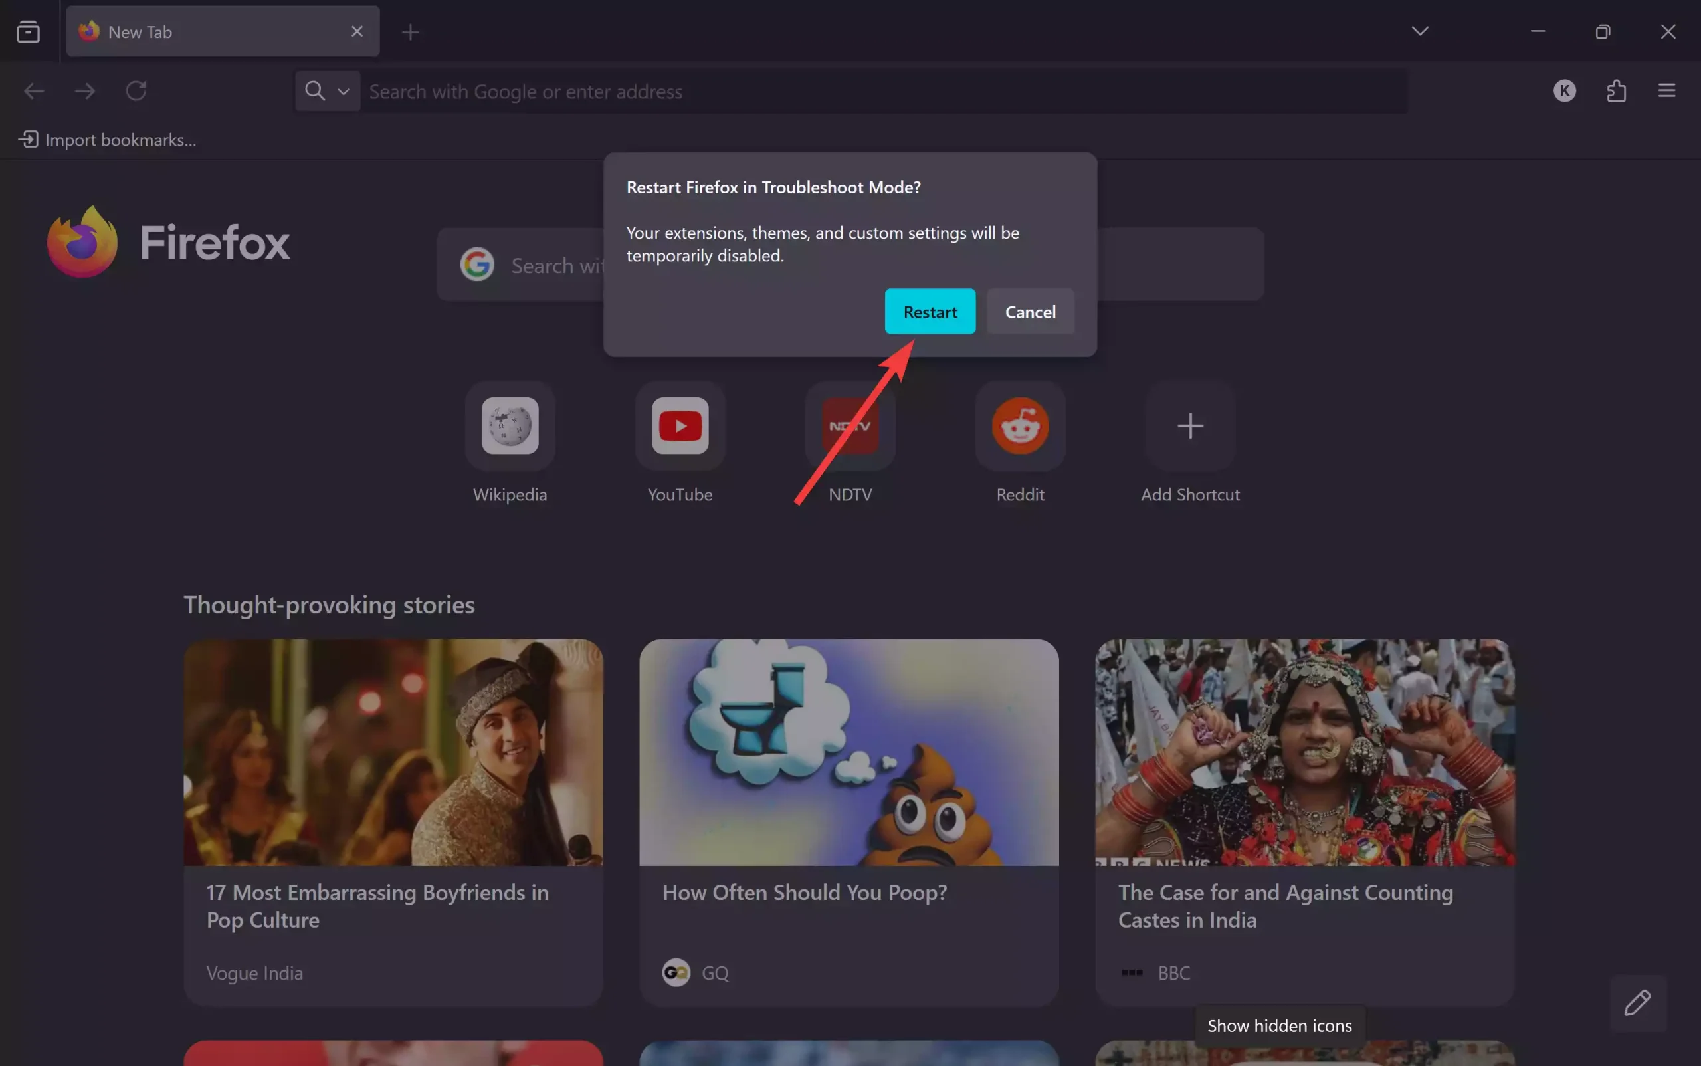Cancel the Troubleshoot Mode dialog
This screenshot has width=1701, height=1066.
[x=1030, y=312]
